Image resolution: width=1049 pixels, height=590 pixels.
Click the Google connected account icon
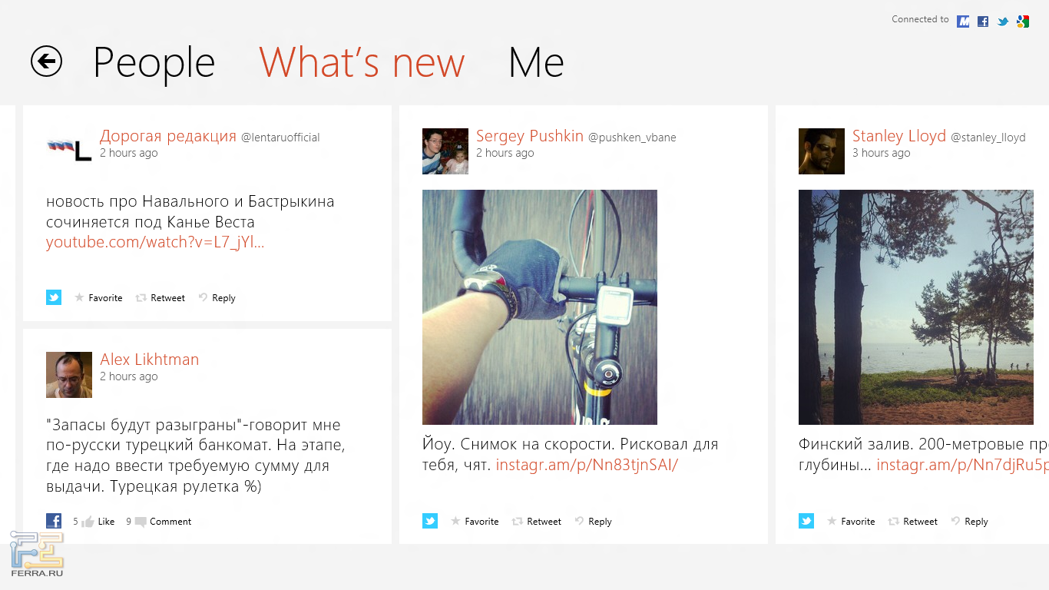pos(1023,22)
